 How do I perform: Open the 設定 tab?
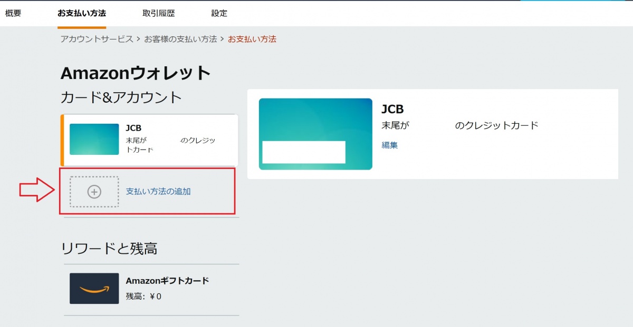tap(219, 13)
